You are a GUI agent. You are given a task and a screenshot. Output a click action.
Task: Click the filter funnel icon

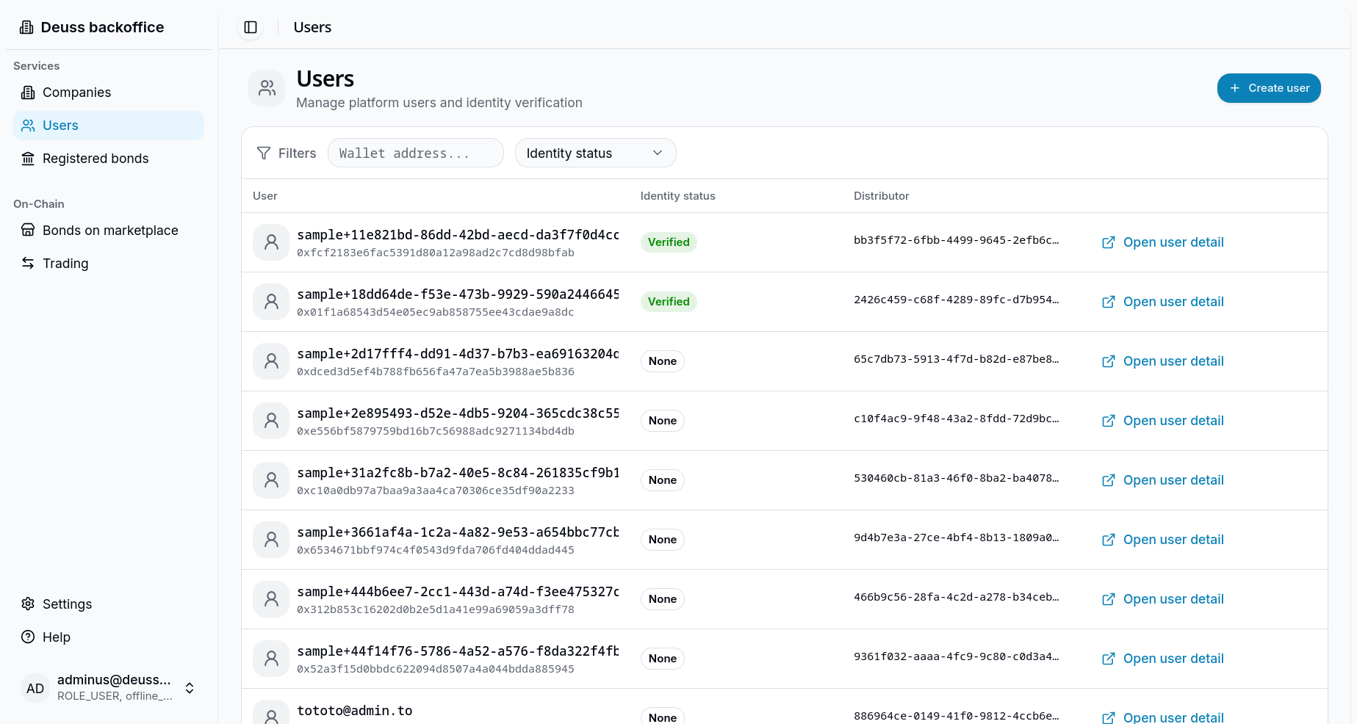coord(264,153)
